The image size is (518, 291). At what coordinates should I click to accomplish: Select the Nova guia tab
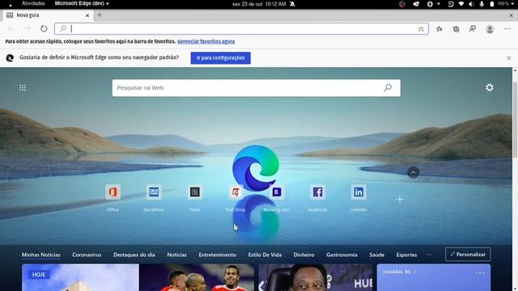point(48,15)
